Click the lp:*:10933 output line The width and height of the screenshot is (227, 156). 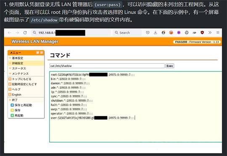pyautogui.click(x=67, y=92)
